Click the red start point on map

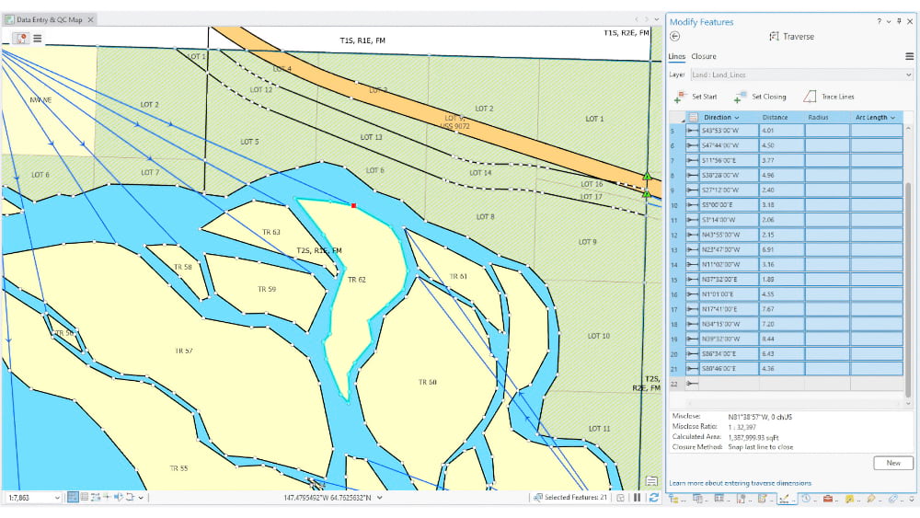(353, 205)
